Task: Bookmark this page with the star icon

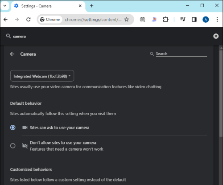Action: coord(127,20)
